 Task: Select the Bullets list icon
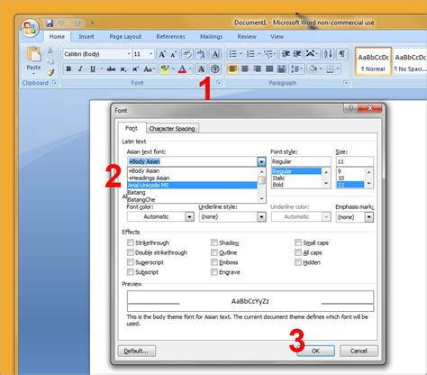pos(232,54)
